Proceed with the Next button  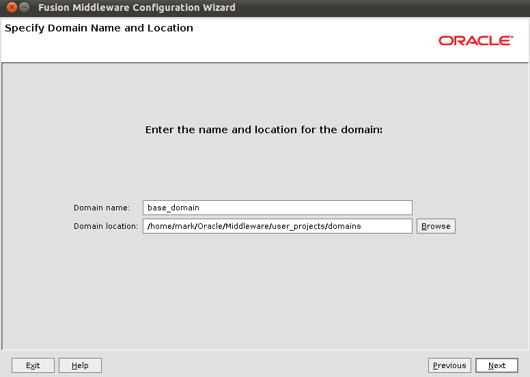coord(497,365)
